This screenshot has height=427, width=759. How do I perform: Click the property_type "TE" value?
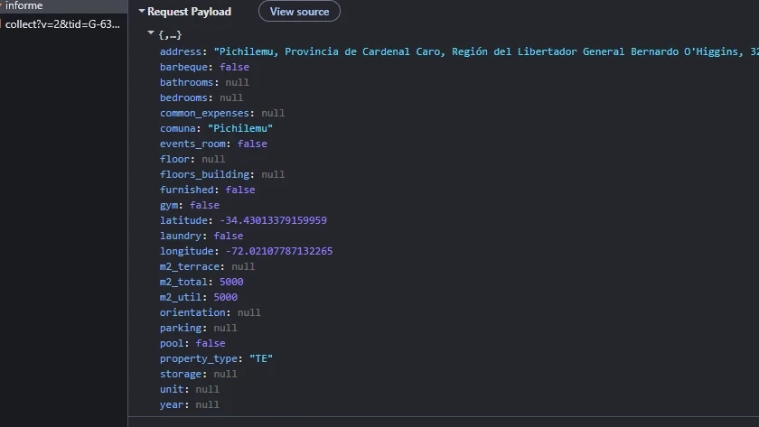coord(261,358)
